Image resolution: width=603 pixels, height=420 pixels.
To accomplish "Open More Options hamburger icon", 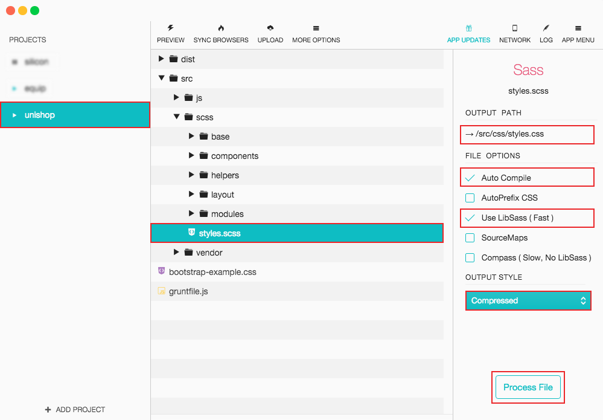I will pyautogui.click(x=316, y=28).
